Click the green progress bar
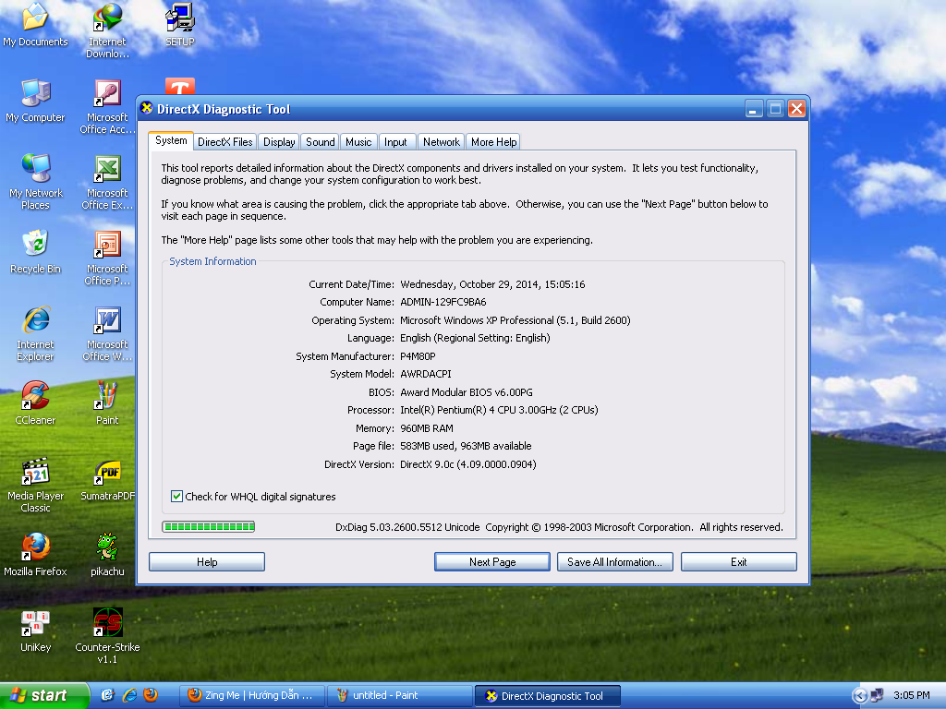Screen dimensions: 946x709 coord(209,527)
